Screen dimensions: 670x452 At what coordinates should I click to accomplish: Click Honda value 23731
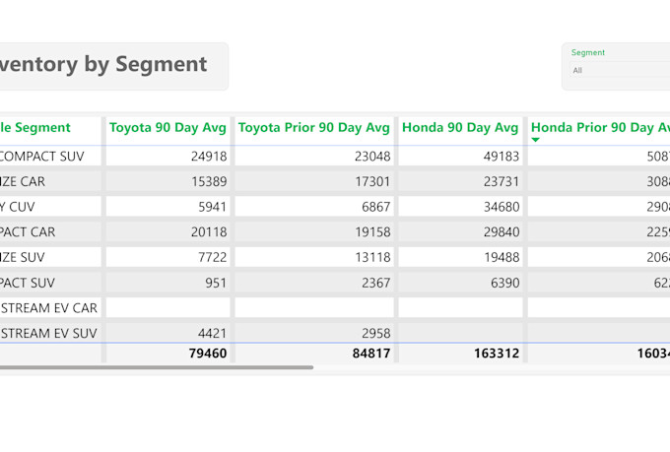(x=502, y=181)
